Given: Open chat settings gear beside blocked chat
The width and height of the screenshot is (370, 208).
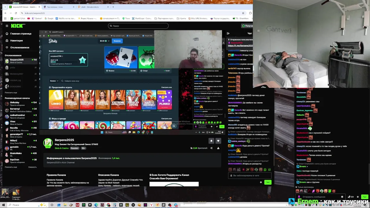Looking at the screenshot, I should [261, 182].
